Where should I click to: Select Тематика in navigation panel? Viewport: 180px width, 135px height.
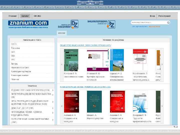(x=15, y=48)
